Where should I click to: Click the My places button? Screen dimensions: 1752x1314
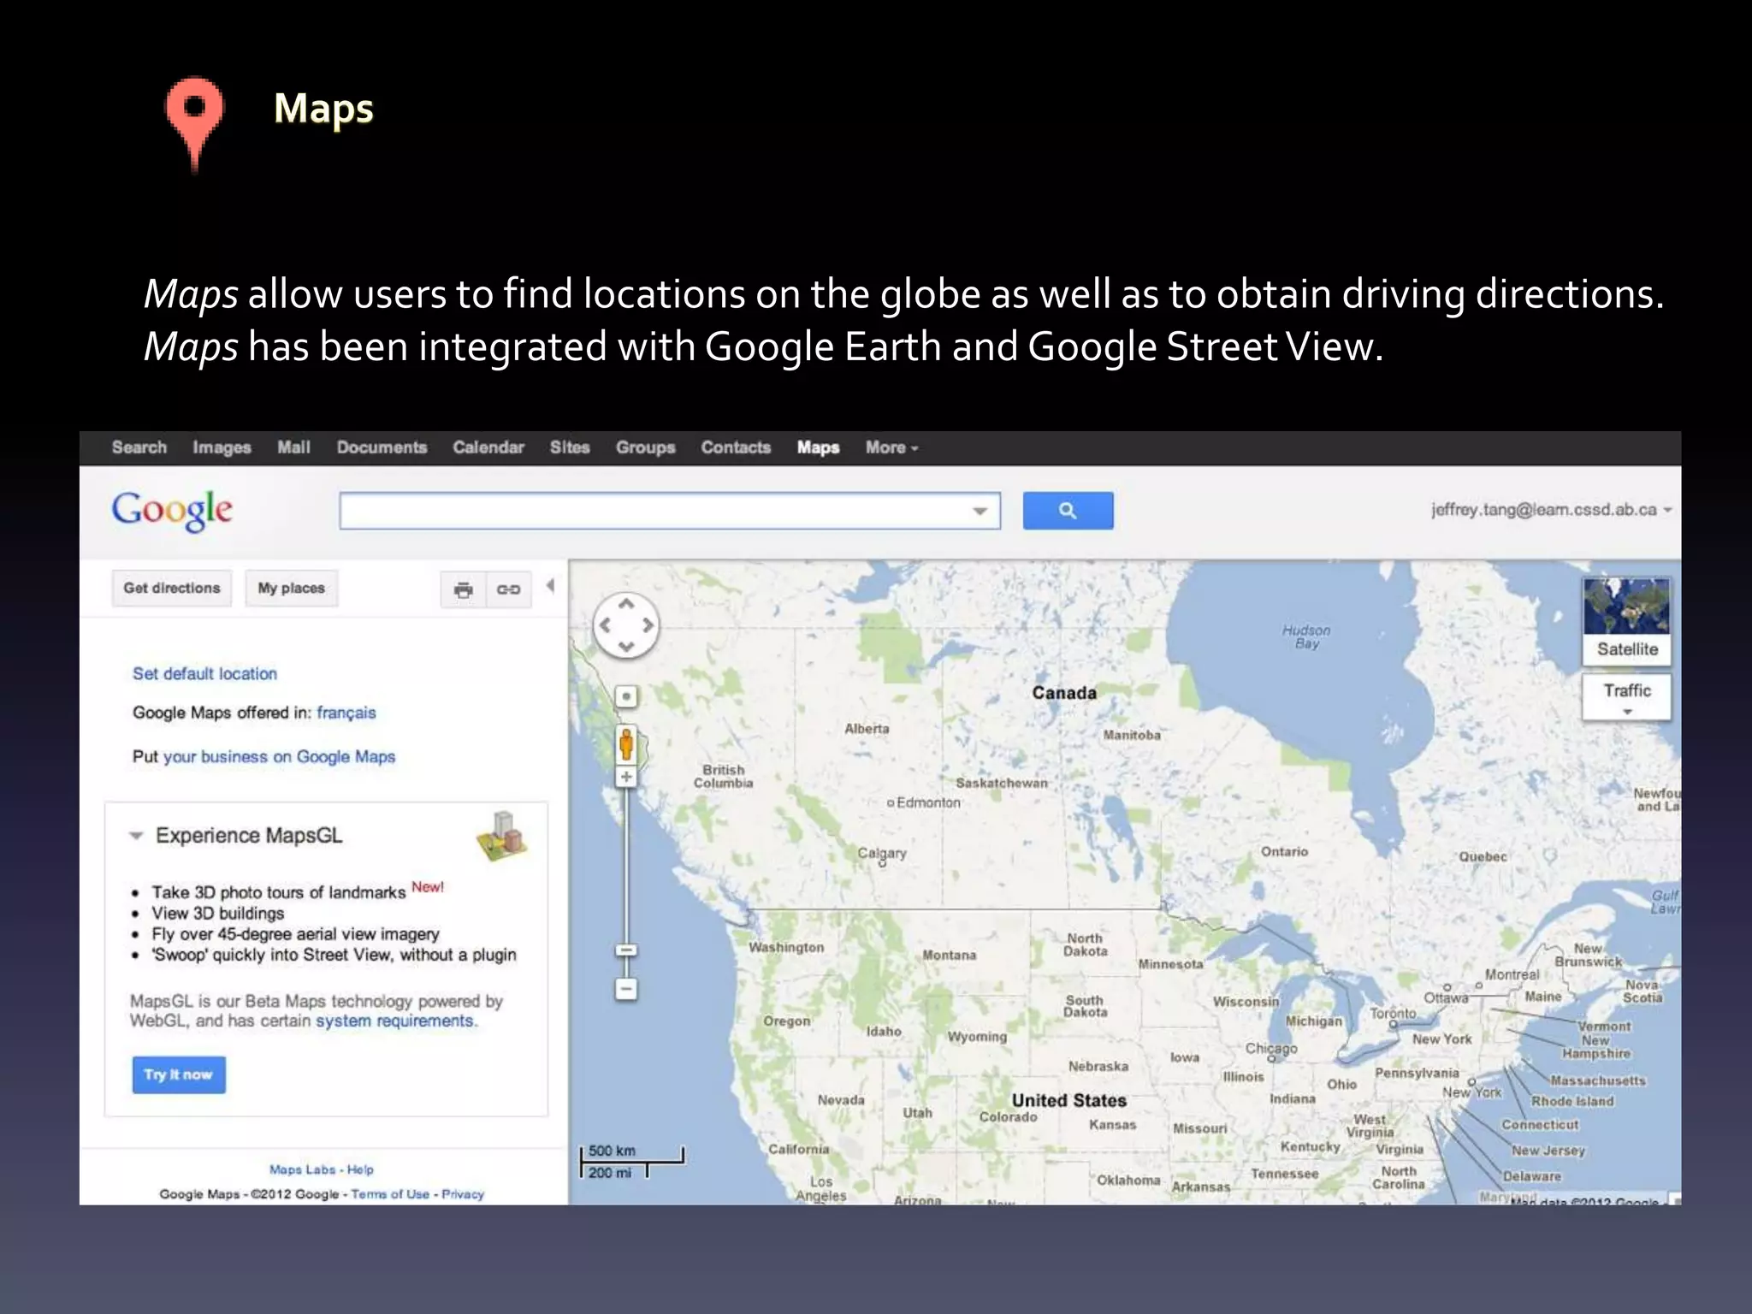[292, 589]
